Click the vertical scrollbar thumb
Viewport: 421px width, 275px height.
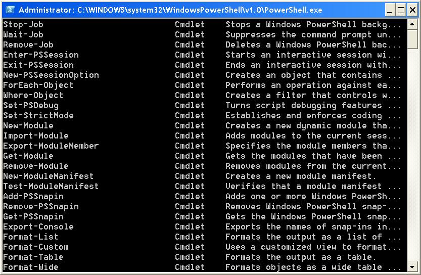pyautogui.click(x=412, y=39)
